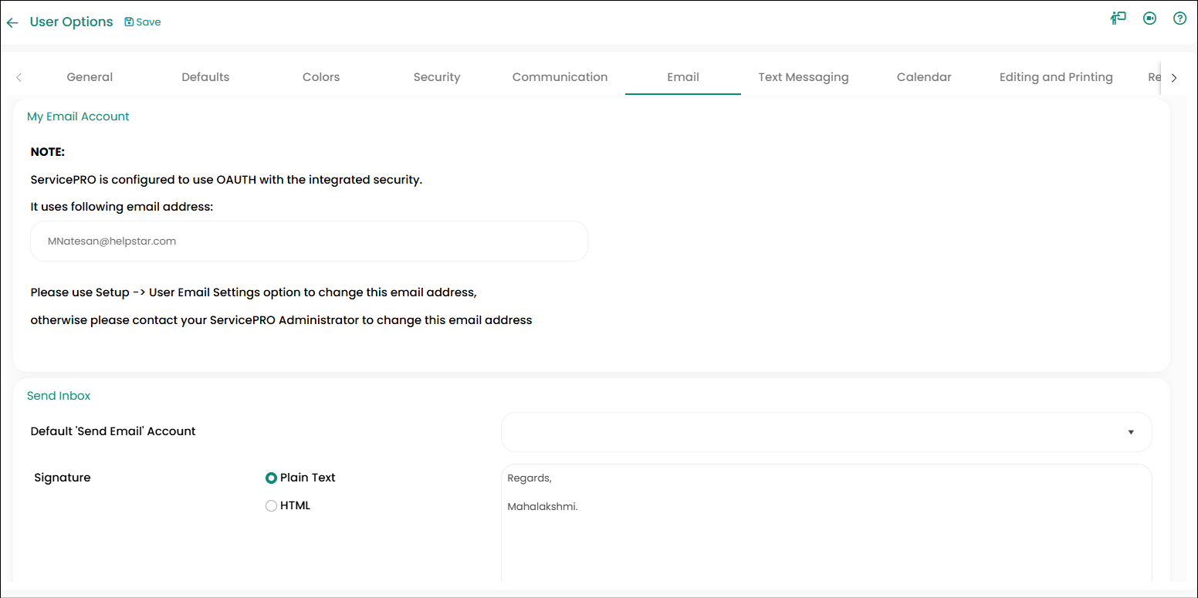This screenshot has height=598, width=1198.
Task: Open the Calendar tab
Action: click(924, 77)
